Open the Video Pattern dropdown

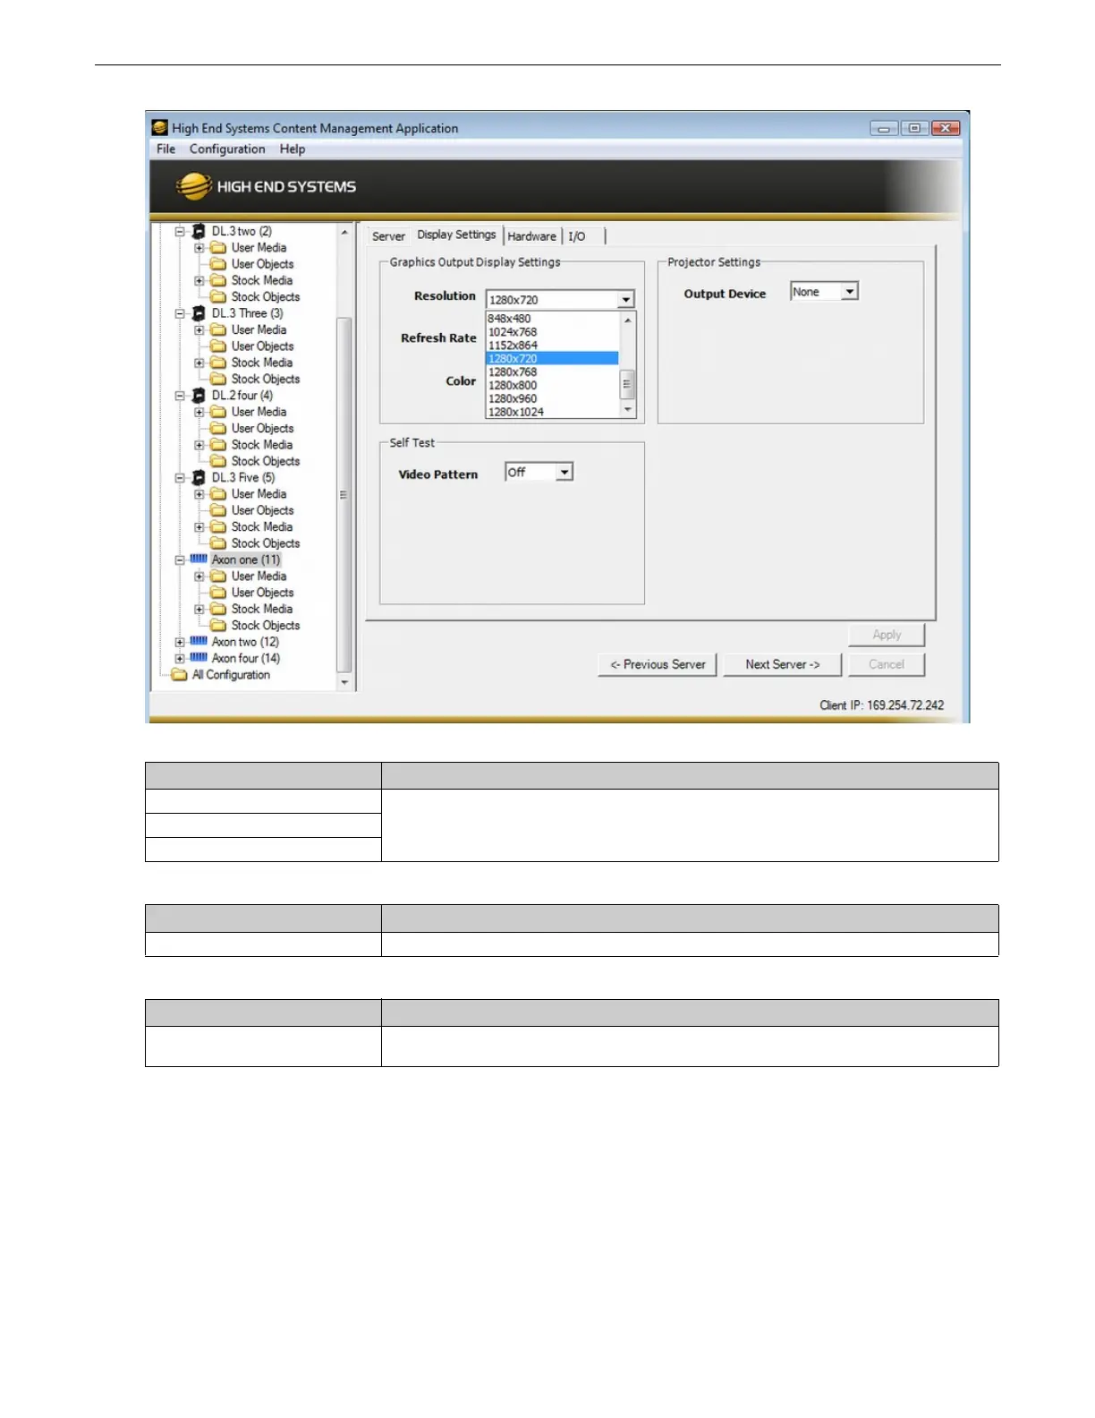click(x=564, y=472)
